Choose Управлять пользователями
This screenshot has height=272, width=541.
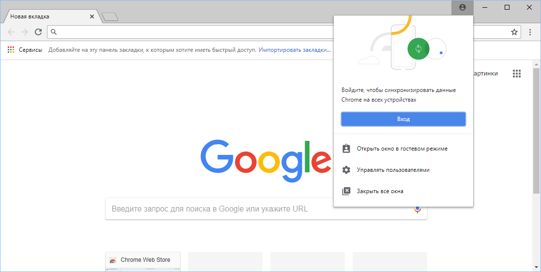pos(403,170)
